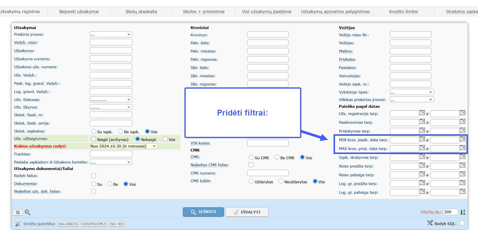Expand Kokius užsakymus rodyti period dropdown
This screenshot has height=230, width=478.
pyautogui.click(x=124, y=146)
